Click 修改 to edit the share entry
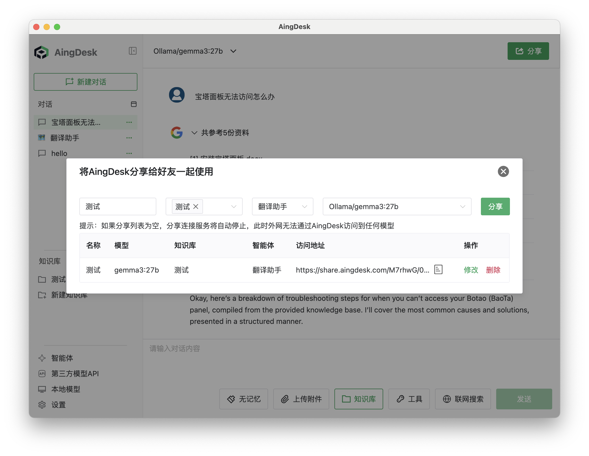 (x=471, y=270)
